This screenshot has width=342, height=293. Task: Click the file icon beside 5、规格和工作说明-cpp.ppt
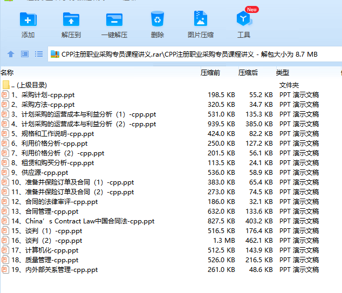click(x=5, y=134)
